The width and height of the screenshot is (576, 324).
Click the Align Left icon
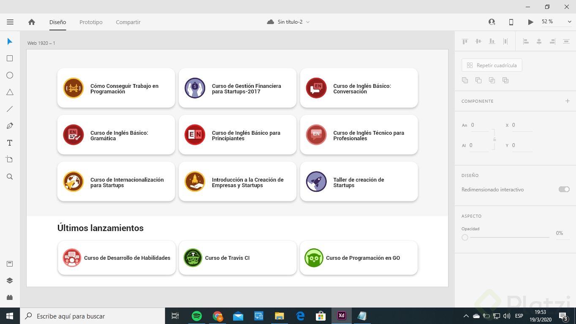526,41
